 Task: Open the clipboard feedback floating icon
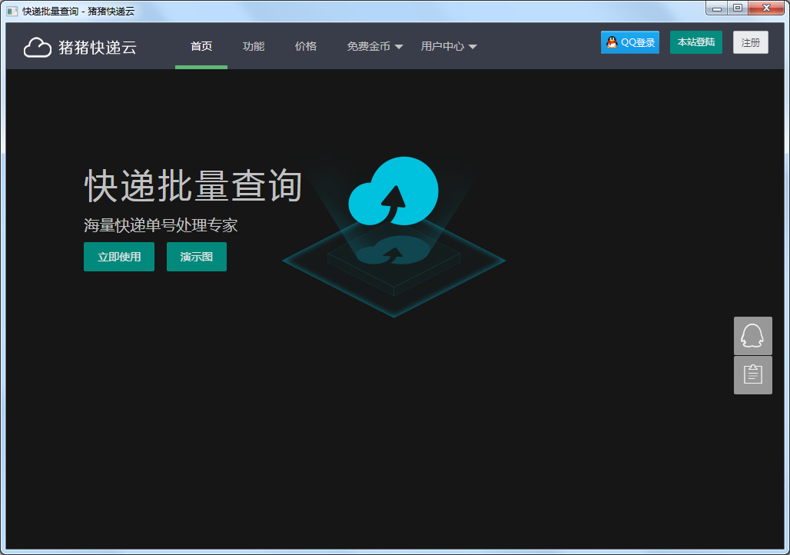[x=752, y=375]
